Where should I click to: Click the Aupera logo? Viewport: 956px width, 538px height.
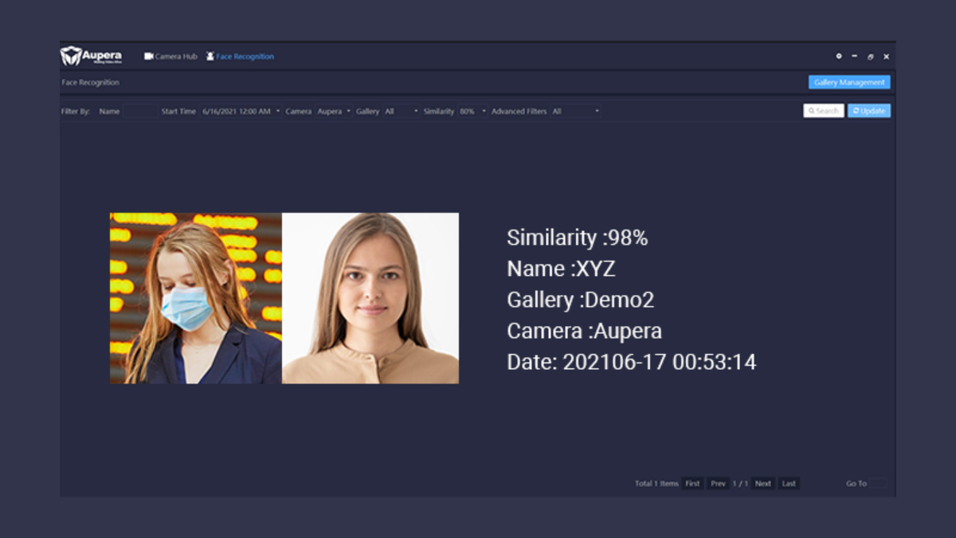(89, 56)
